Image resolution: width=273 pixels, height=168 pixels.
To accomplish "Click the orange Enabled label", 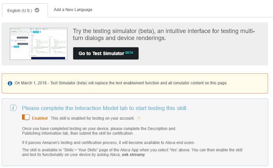I will pos(40,118).
